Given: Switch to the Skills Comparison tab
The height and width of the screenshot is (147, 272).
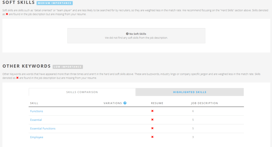Looking at the screenshot, I should click(x=82, y=92).
